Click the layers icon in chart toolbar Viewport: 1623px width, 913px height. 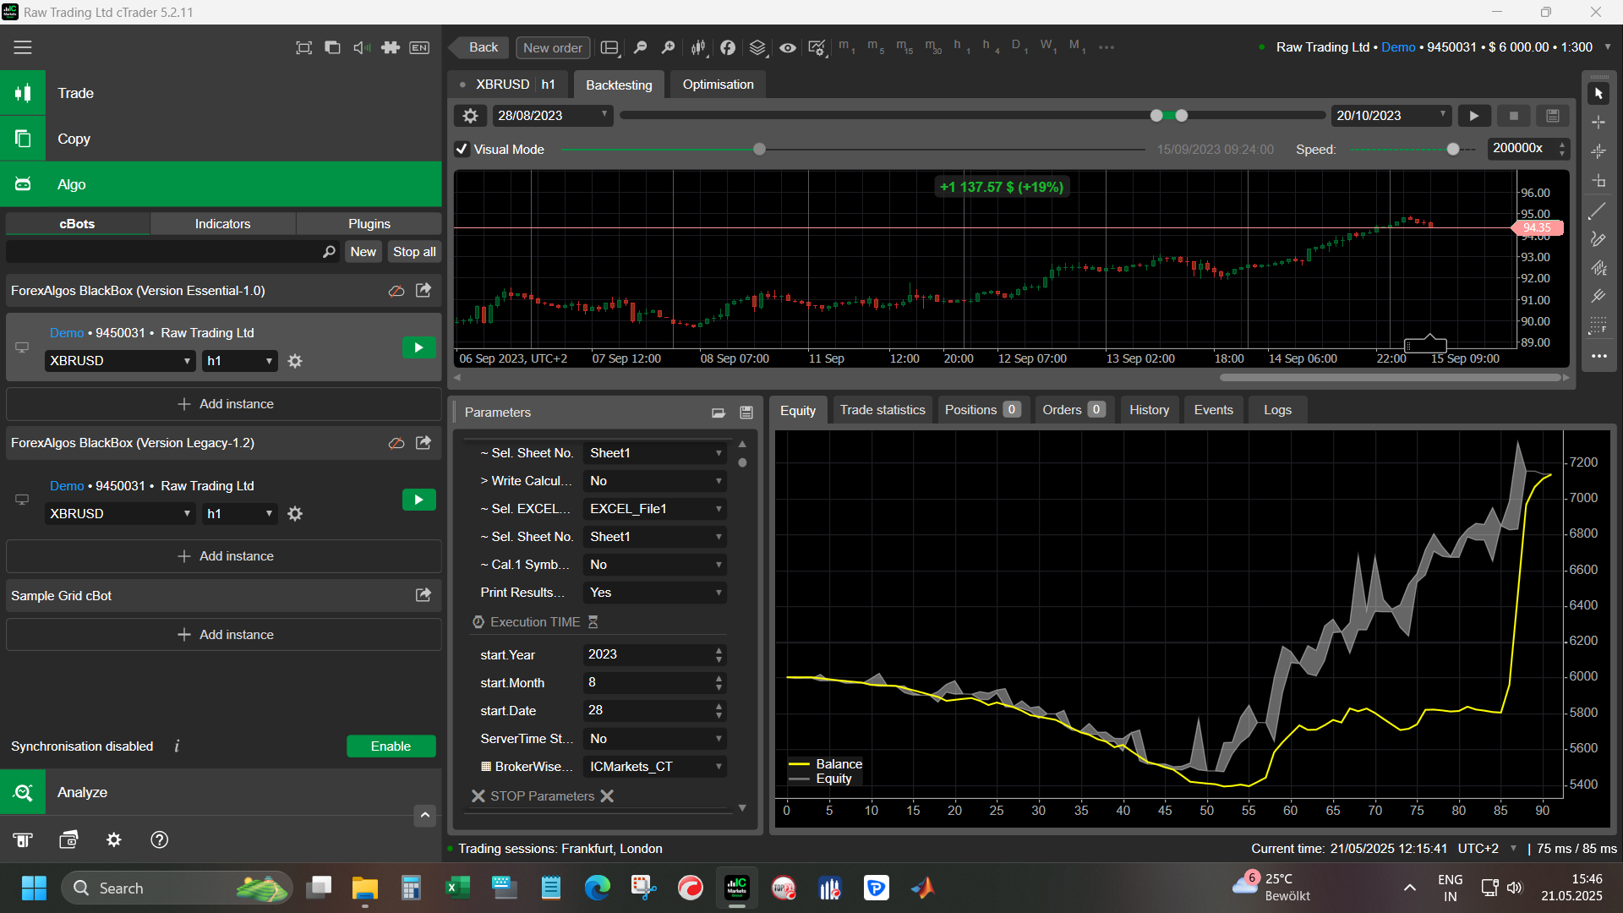pyautogui.click(x=757, y=47)
